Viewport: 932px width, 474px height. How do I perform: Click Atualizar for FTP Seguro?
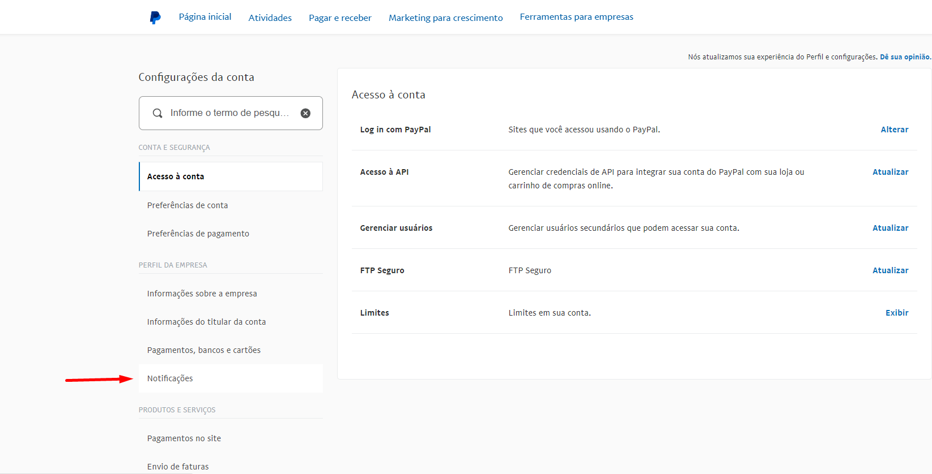point(891,270)
